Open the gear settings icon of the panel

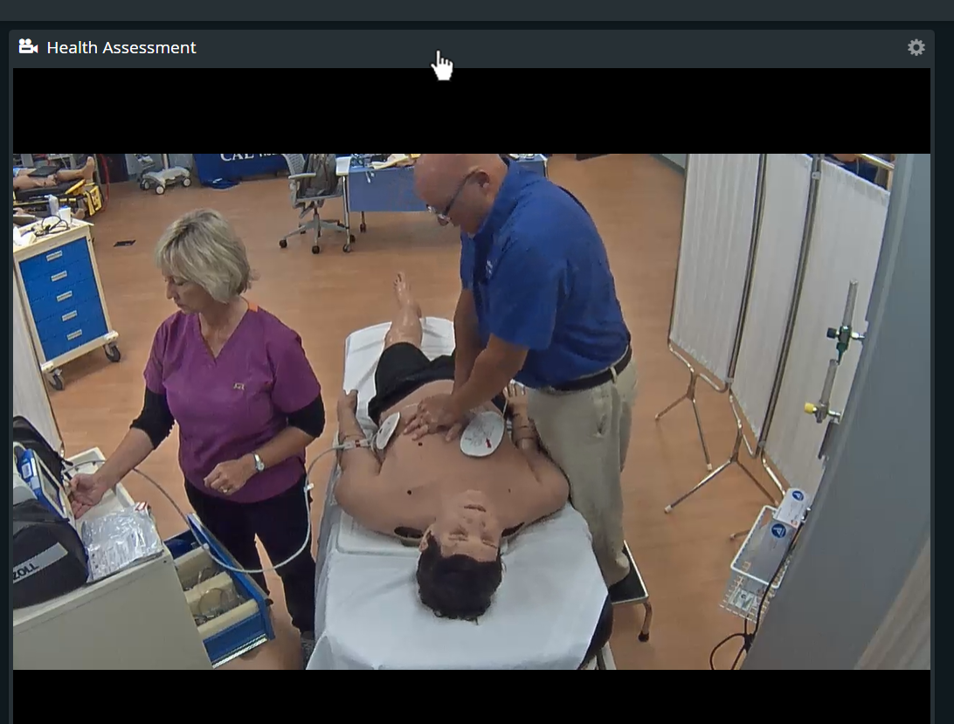pyautogui.click(x=916, y=47)
